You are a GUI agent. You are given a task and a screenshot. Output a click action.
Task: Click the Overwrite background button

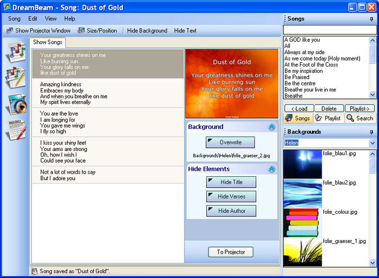coord(230,142)
